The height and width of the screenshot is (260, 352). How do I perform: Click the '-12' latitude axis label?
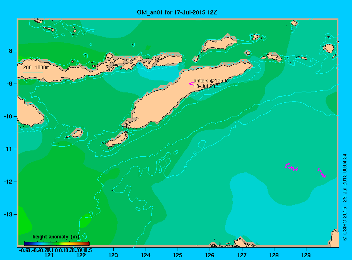8,182
